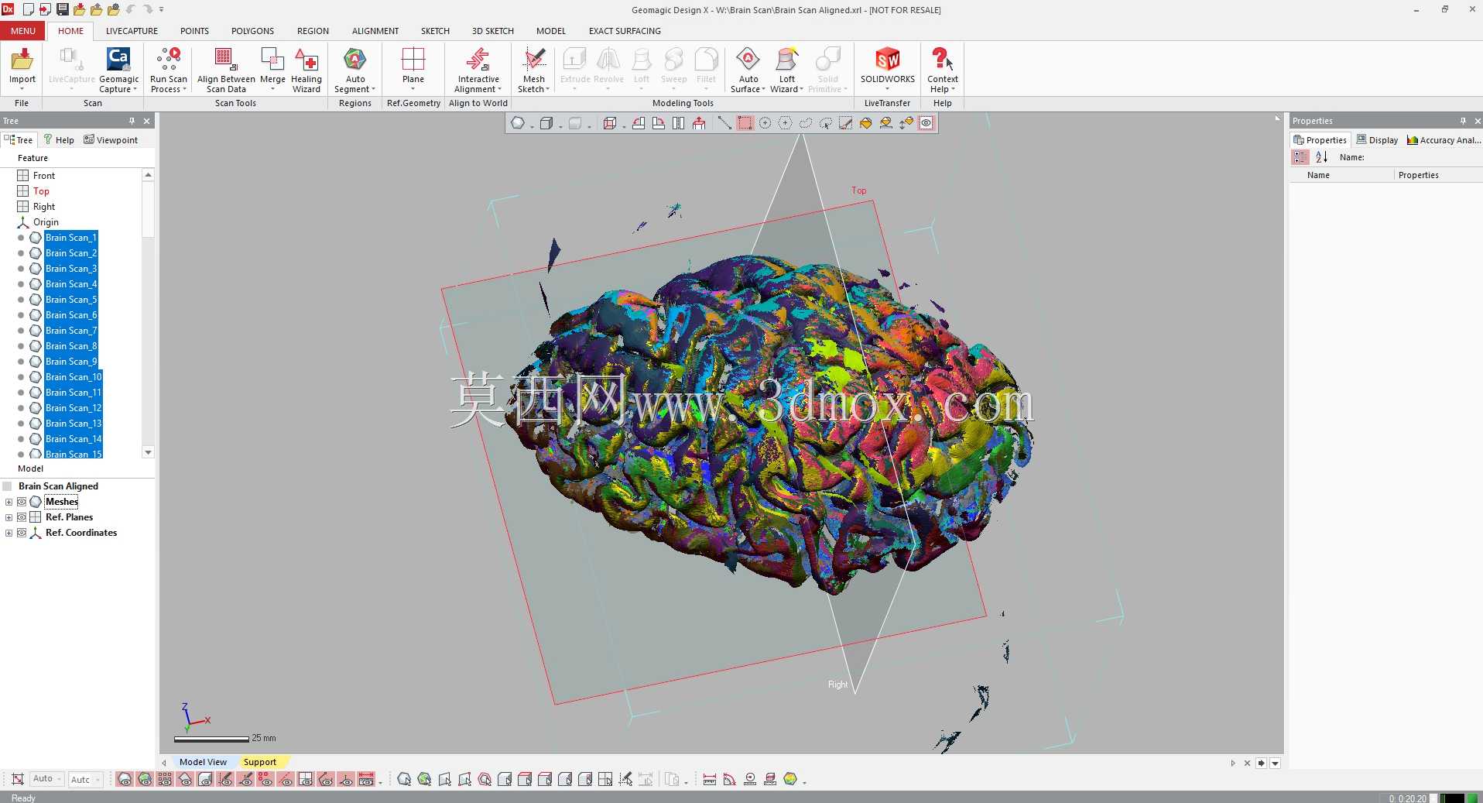Toggle point cloud visibility button (dotted eye)
This screenshot has height=803, width=1483.
165,779
